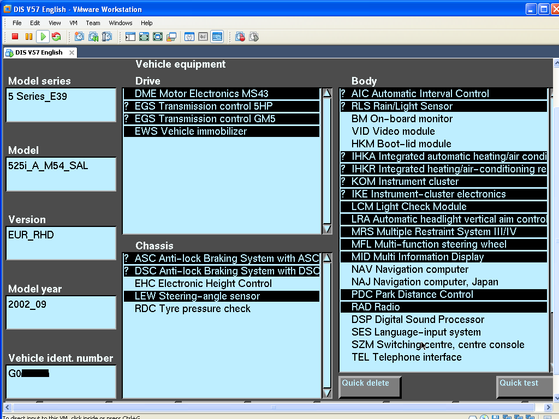Click the Model year field 2002_09

pyautogui.click(x=61, y=312)
